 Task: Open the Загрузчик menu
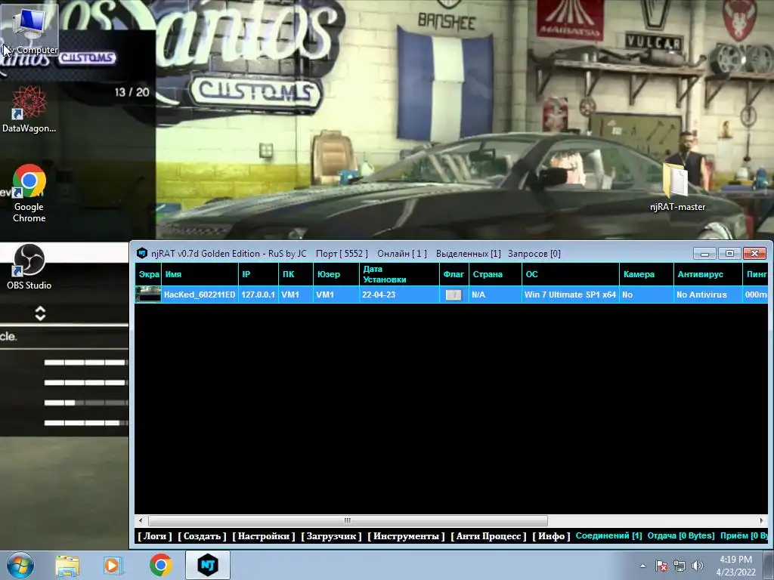pyautogui.click(x=331, y=536)
